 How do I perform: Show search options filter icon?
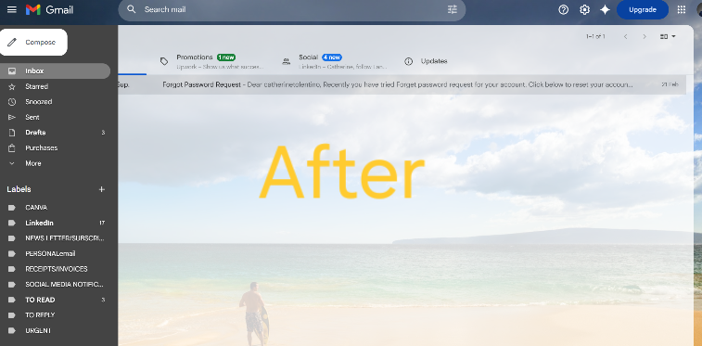(453, 9)
